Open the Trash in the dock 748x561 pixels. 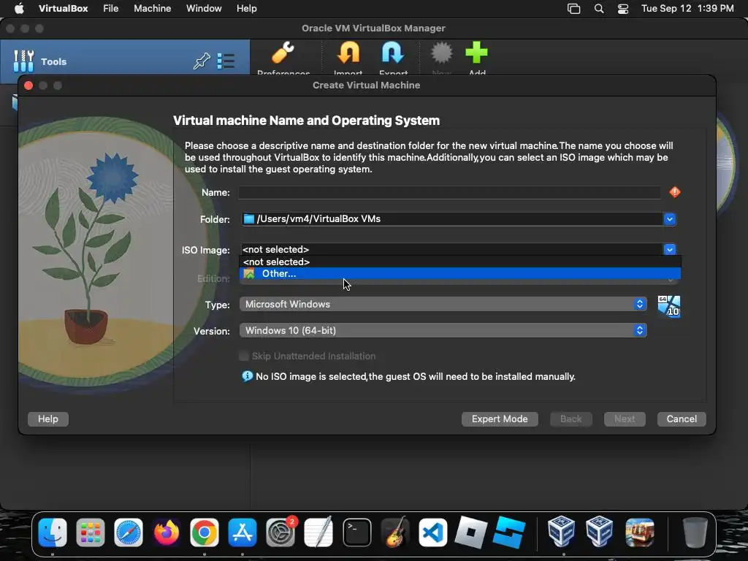tap(695, 533)
